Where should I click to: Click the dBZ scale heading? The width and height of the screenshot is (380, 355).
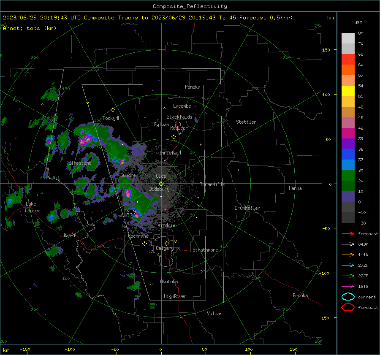(x=358, y=23)
